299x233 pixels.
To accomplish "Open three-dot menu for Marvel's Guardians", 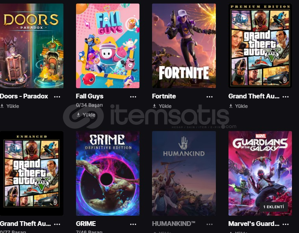I will pyautogui.click(x=286, y=224).
